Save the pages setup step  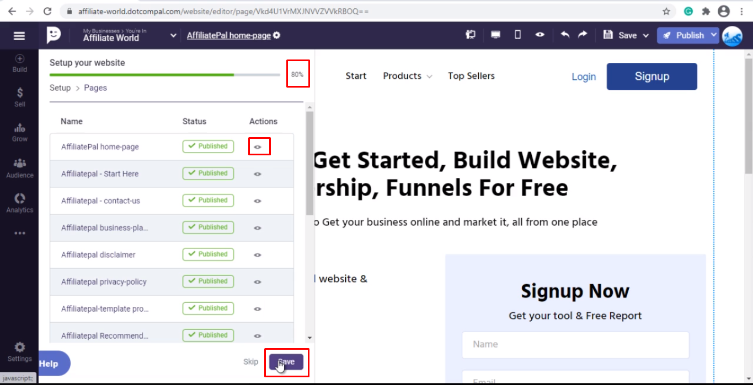(x=286, y=362)
